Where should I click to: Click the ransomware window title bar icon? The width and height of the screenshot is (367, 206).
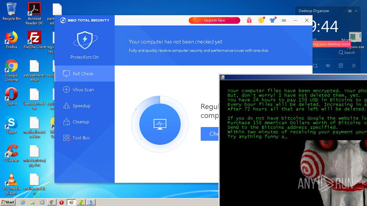222,77
